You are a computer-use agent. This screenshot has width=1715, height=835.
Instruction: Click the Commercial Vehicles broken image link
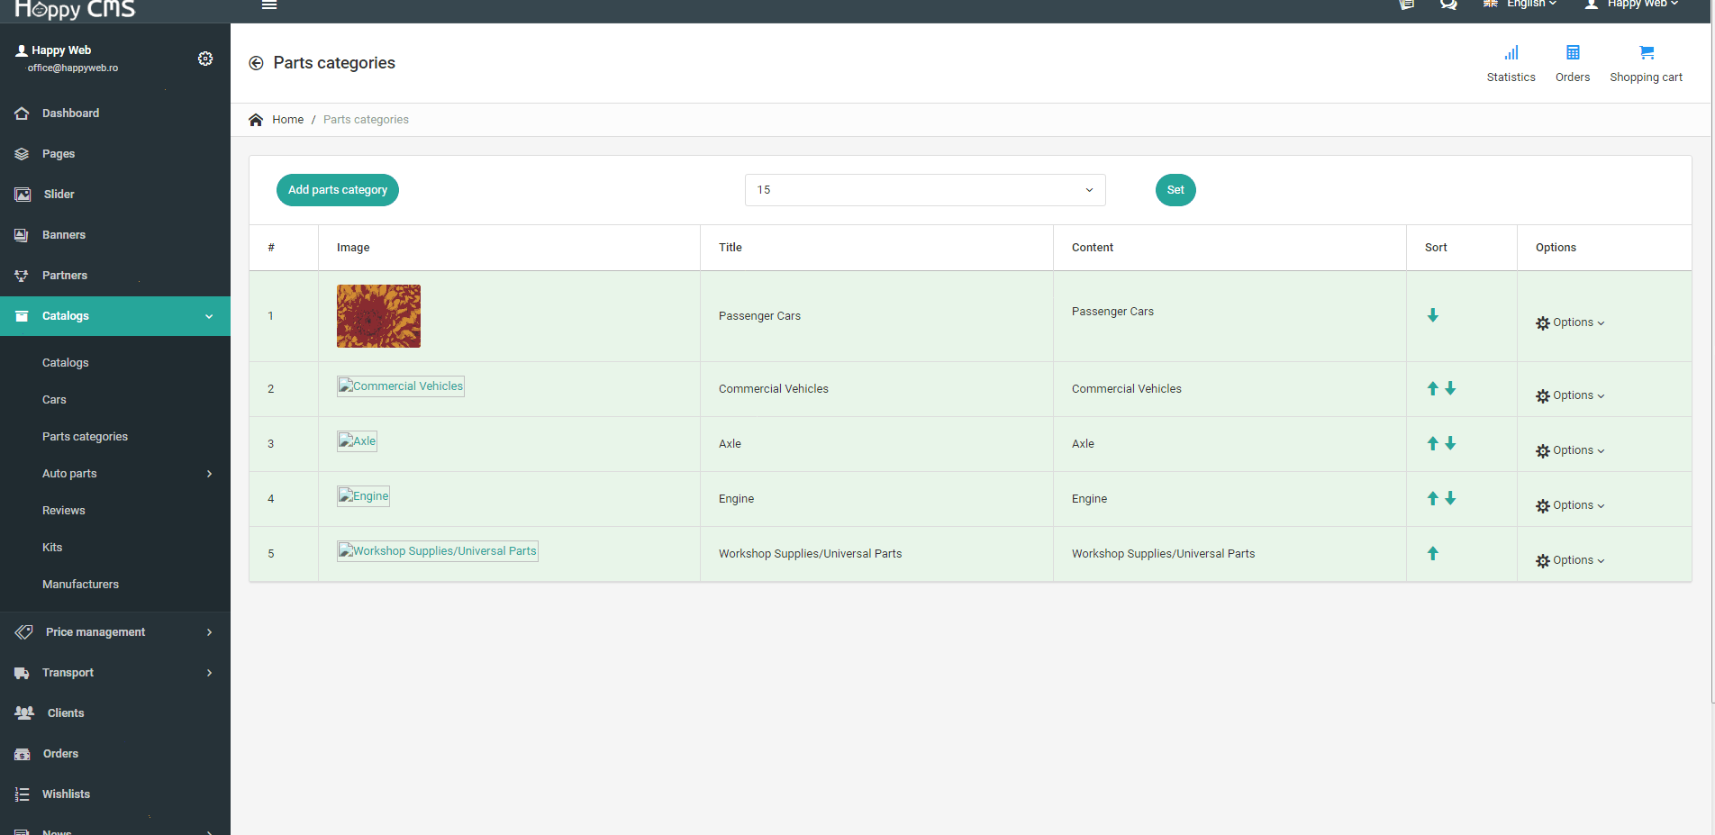click(401, 386)
